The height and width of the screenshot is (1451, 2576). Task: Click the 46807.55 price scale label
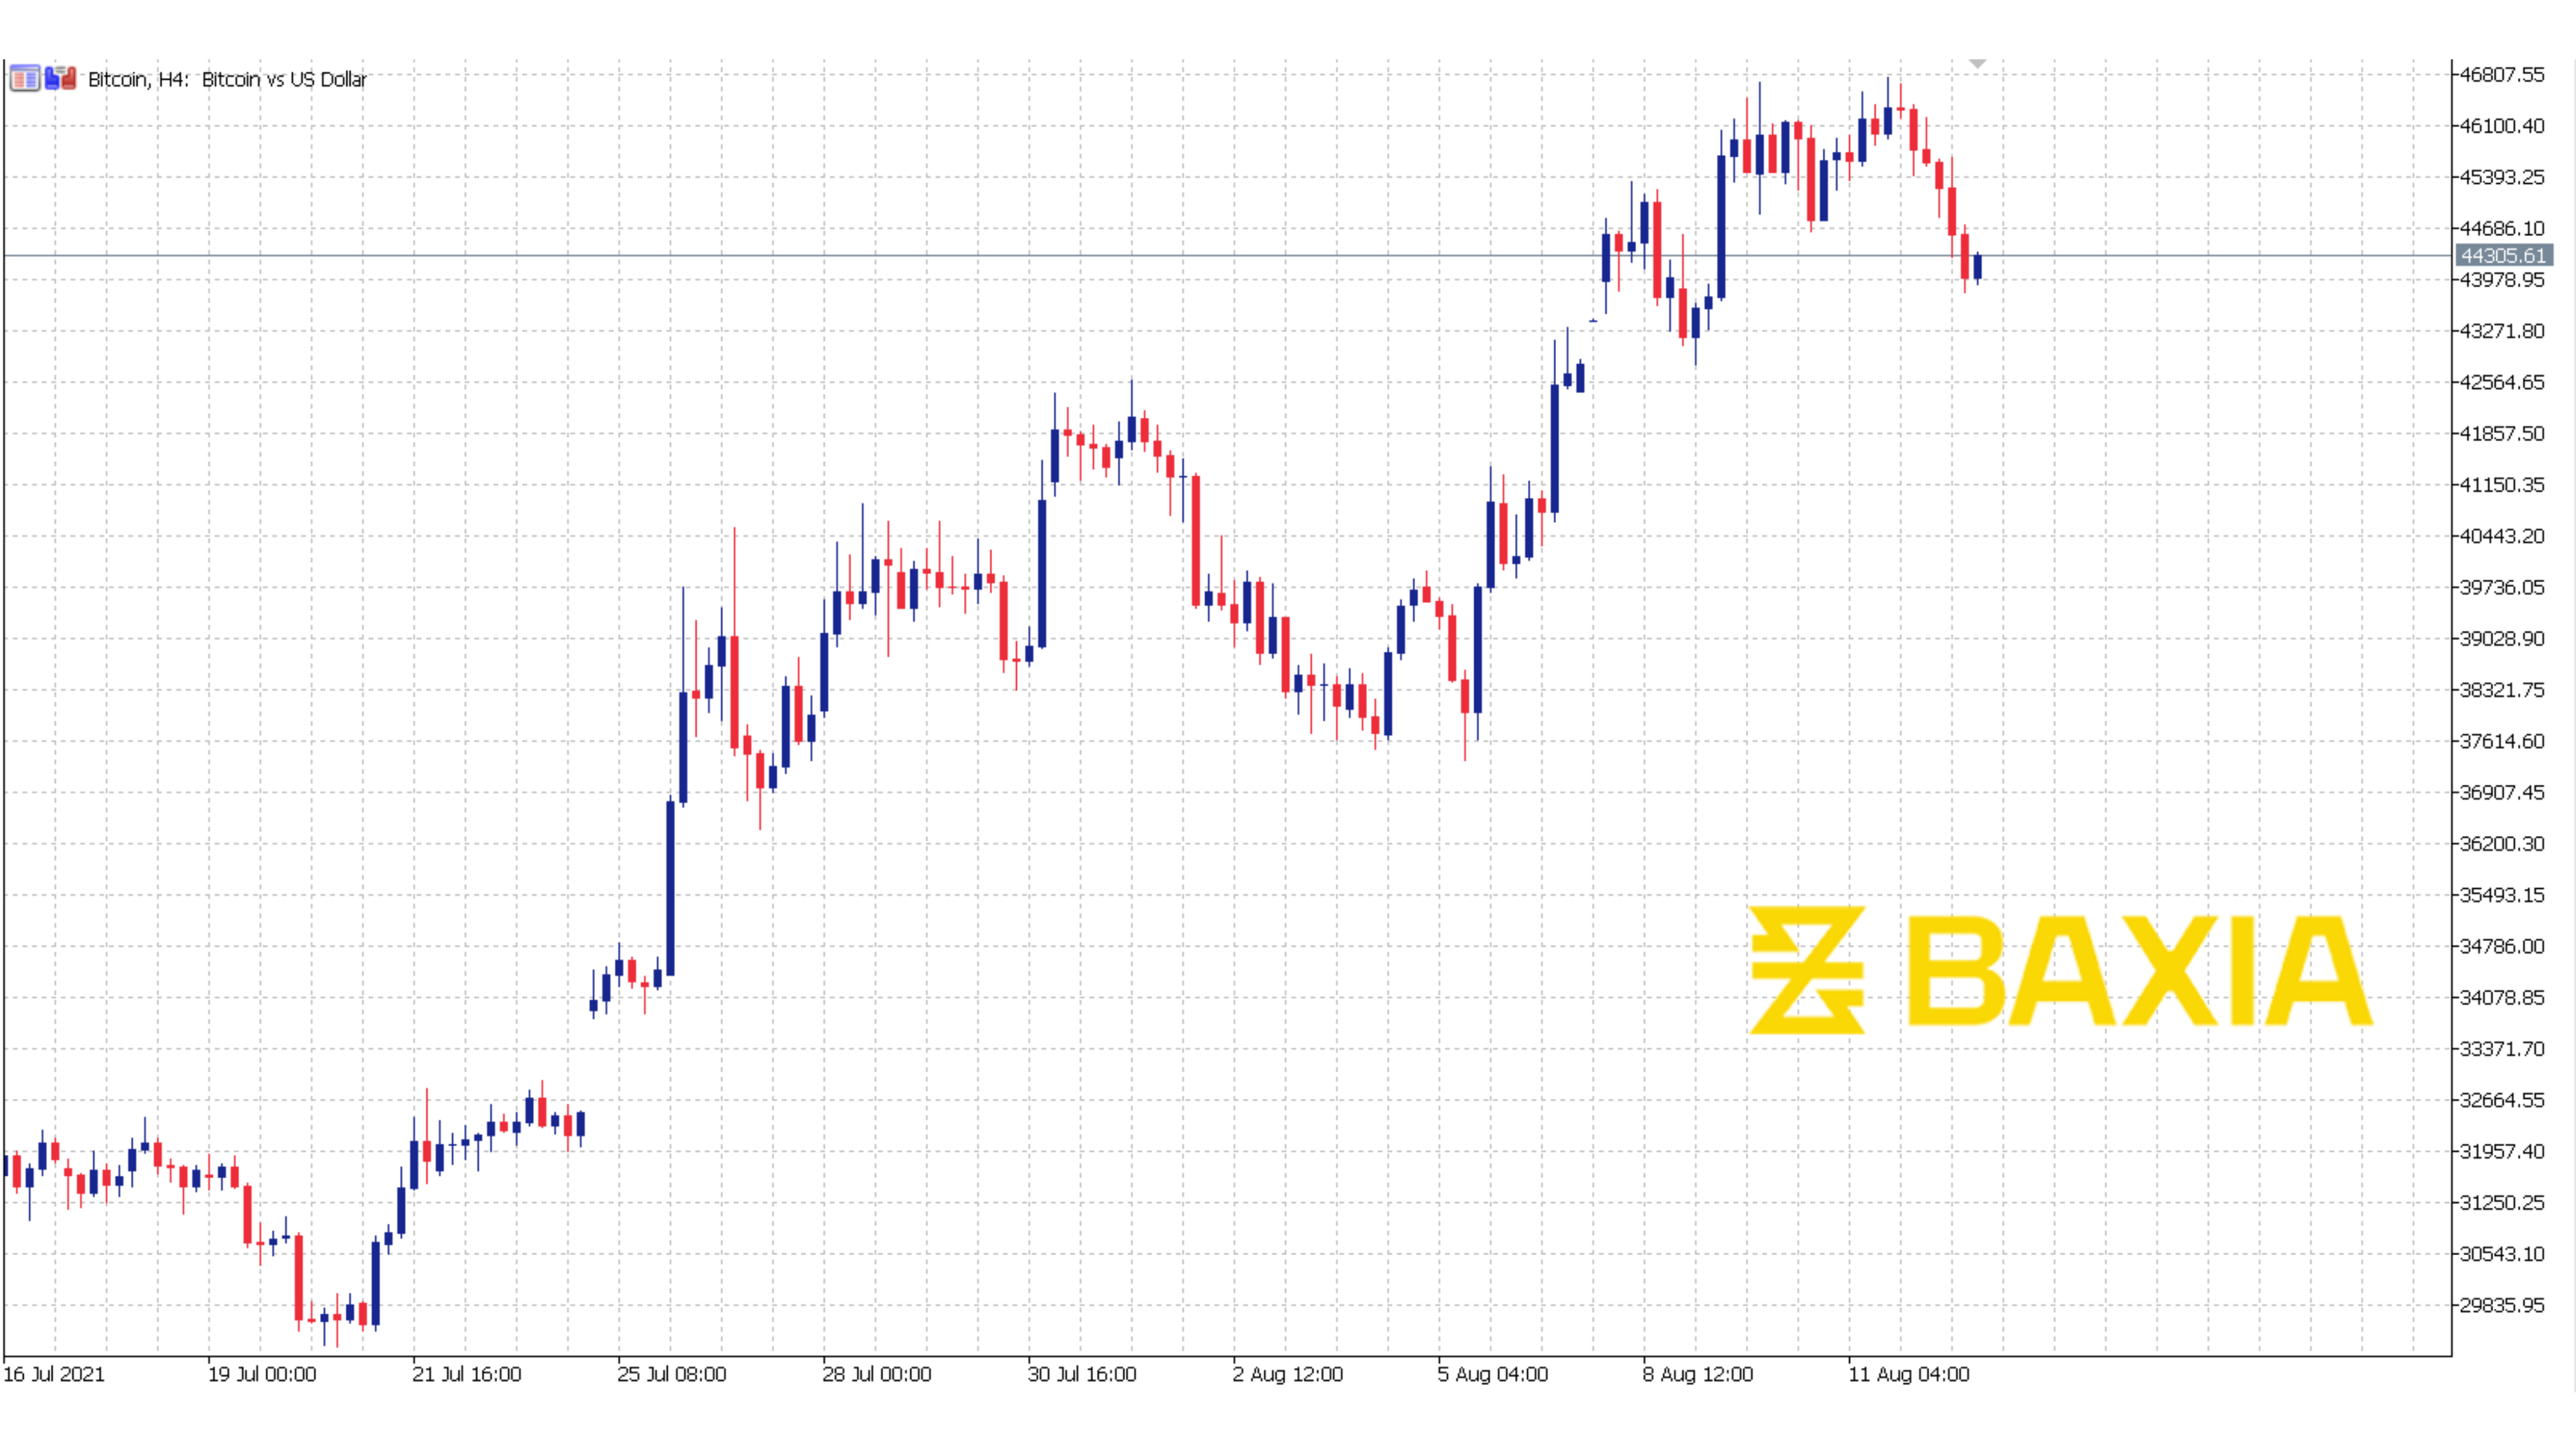(2502, 75)
